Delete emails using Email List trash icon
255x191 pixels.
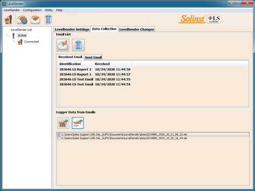(x=78, y=45)
